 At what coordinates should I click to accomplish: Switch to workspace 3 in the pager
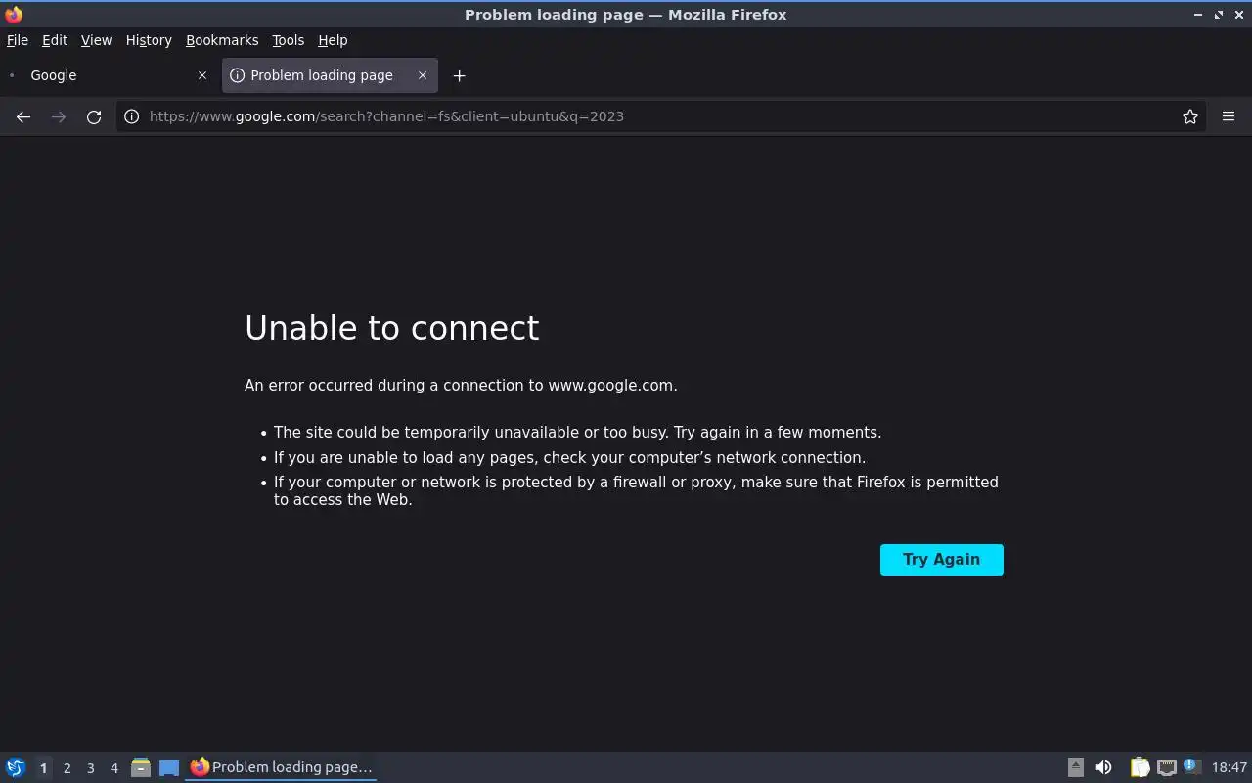[x=90, y=768]
